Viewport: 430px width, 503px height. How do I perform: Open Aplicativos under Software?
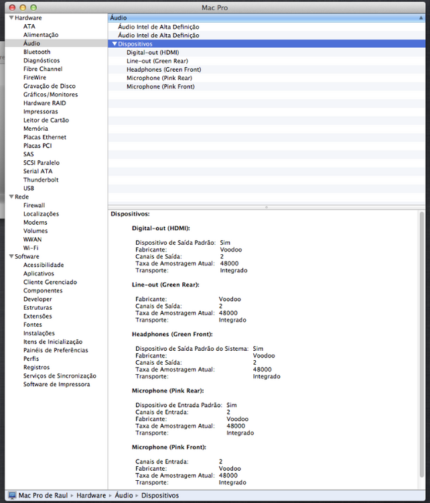tap(39, 274)
